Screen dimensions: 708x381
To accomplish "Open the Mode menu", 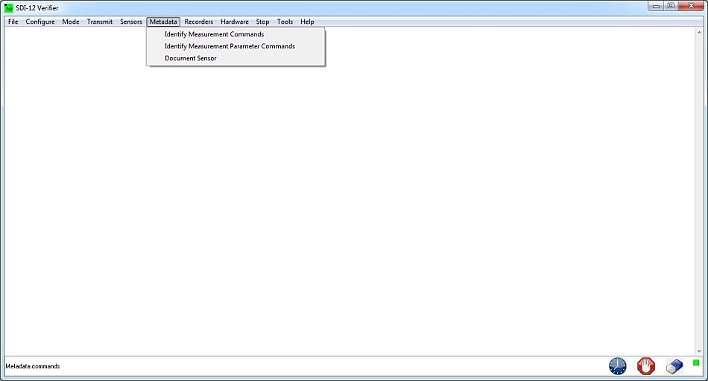I will (x=71, y=22).
